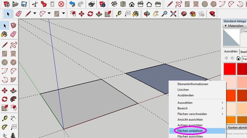Image resolution: width=247 pixels, height=138 pixels.
Task: Open Model Info icon in top toolbar
Action: (x=102, y=4)
